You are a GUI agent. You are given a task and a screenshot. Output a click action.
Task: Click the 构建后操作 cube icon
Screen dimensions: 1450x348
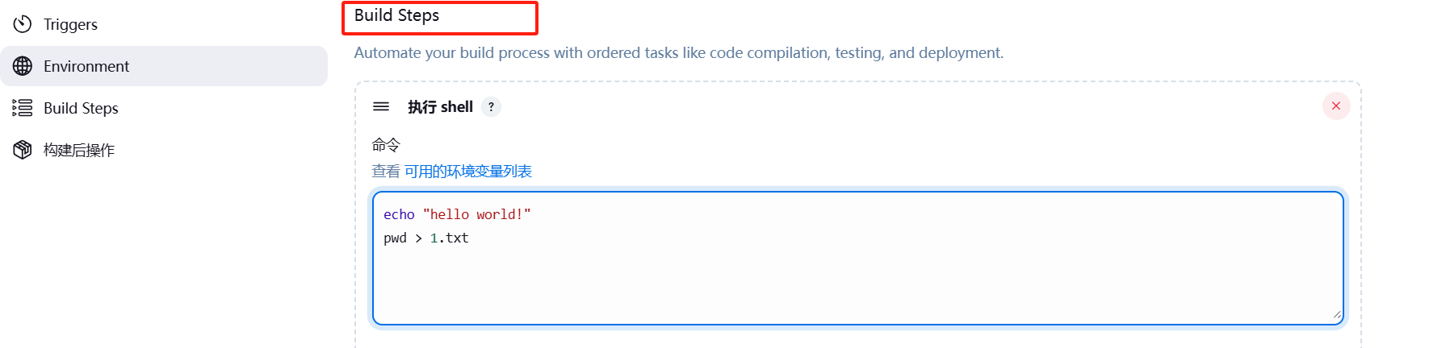pos(23,150)
